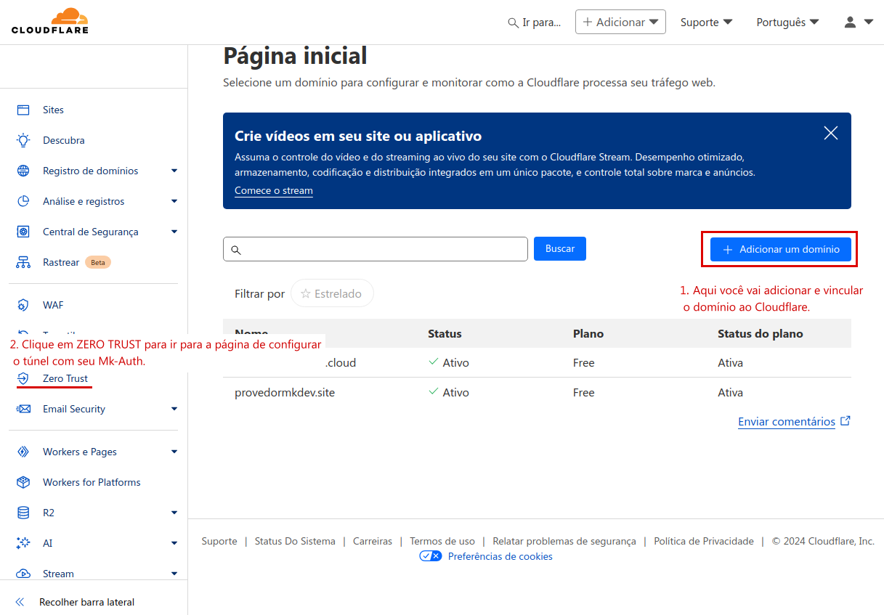Click the Workers for Platforms icon
The image size is (884, 615).
click(x=23, y=482)
